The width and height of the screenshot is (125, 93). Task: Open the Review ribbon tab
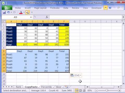pos(76,8)
